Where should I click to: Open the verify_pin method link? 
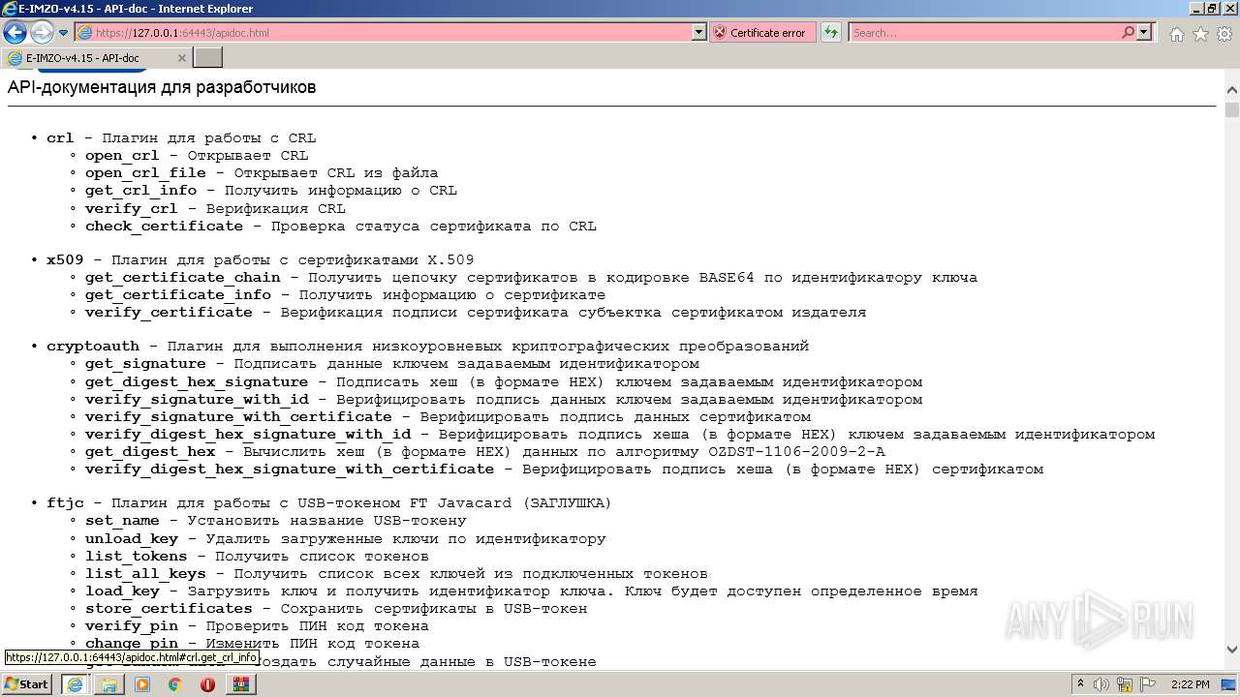(x=132, y=626)
